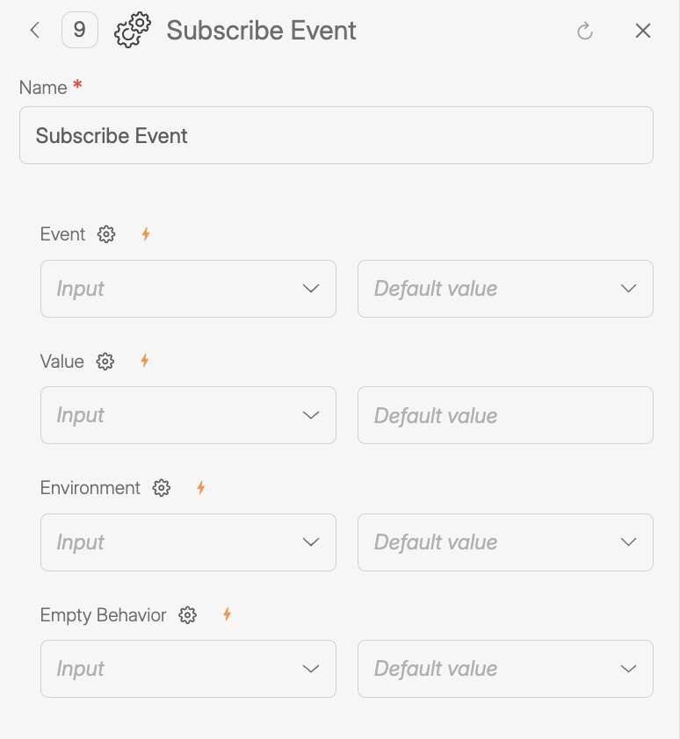Open settings gear next to Empty Behavior
Screen dimensions: 680x739
coord(187,615)
